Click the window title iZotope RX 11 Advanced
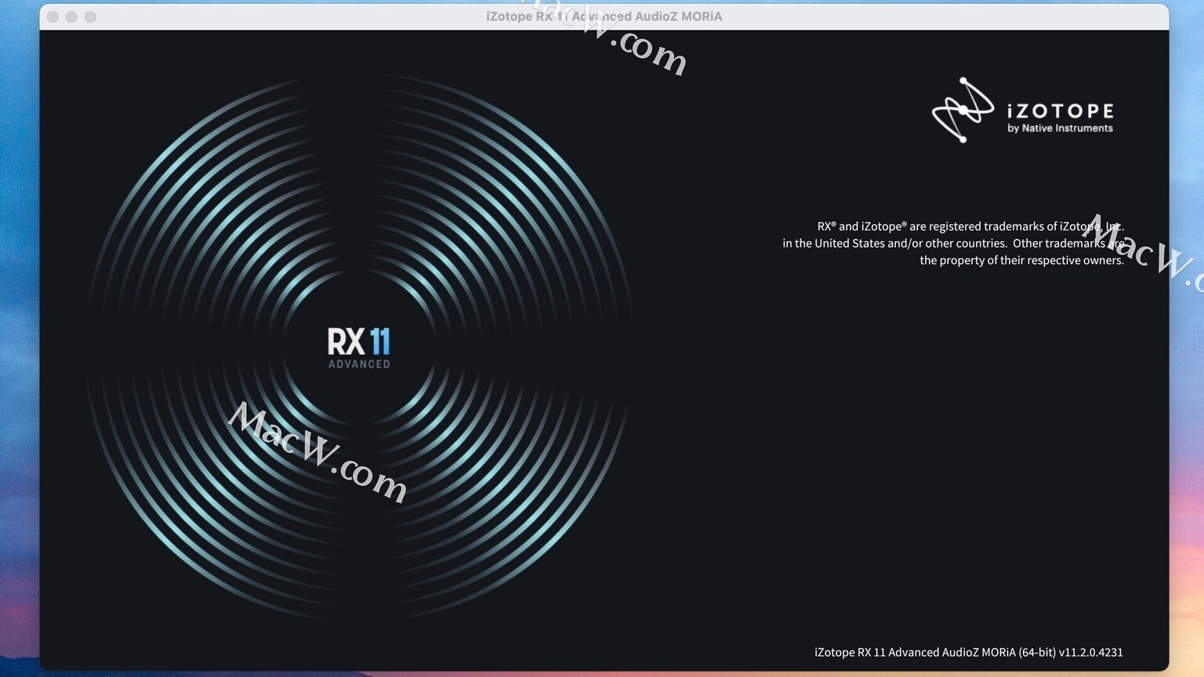The height and width of the screenshot is (677, 1204). [x=604, y=16]
